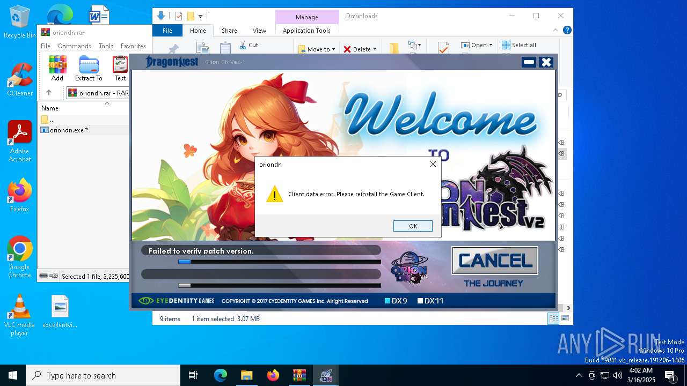Open Task View on taskbar

pyautogui.click(x=193, y=375)
